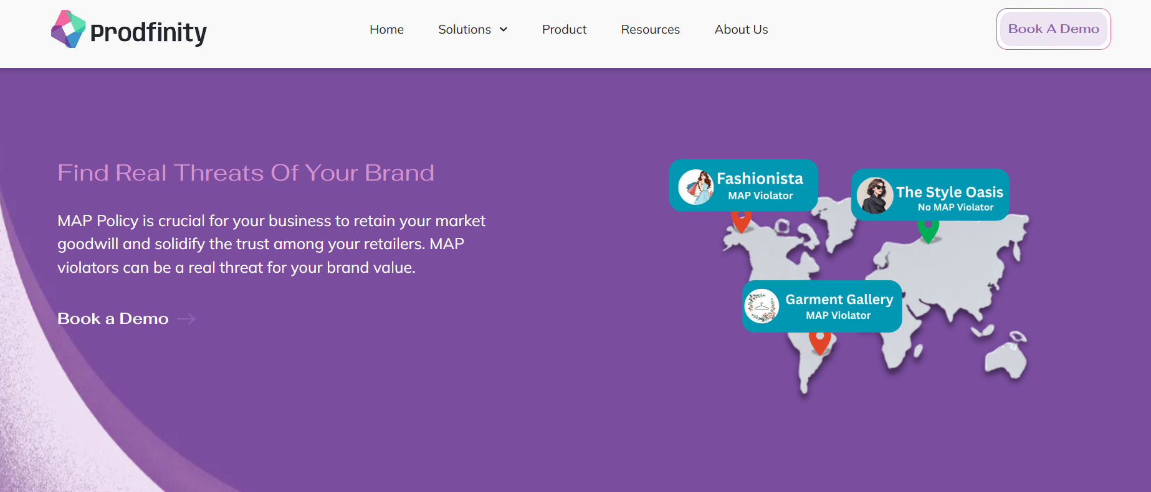Click the Prodfinity colorful logo icon

tap(68, 29)
